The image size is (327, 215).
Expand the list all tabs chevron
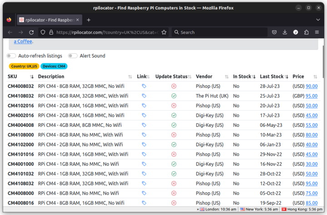tap(318, 20)
